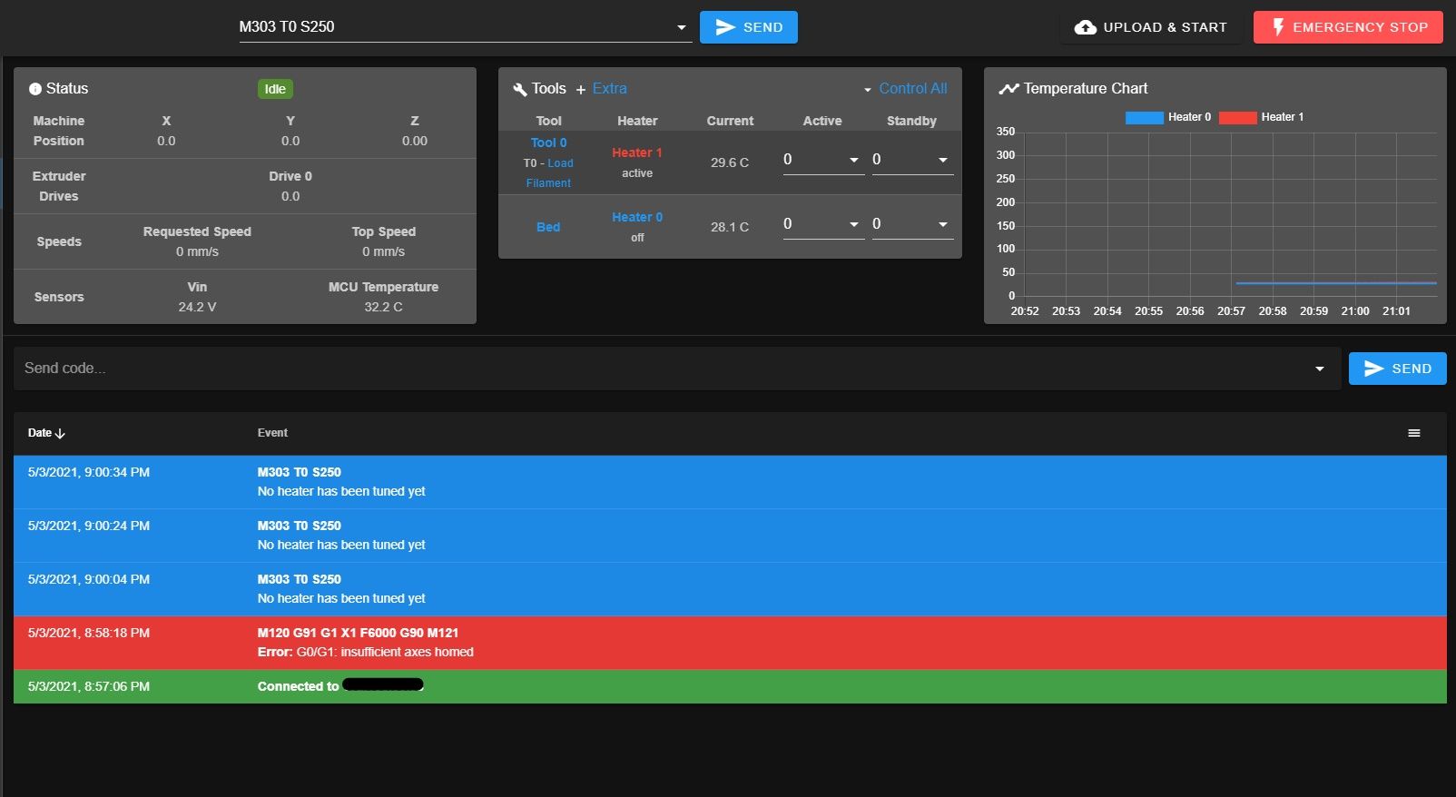Open the top G-code input history dropdown

pos(681,27)
